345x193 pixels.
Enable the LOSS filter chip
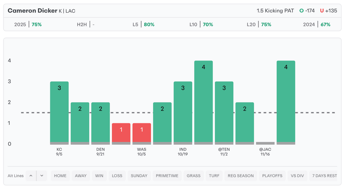[117, 176]
